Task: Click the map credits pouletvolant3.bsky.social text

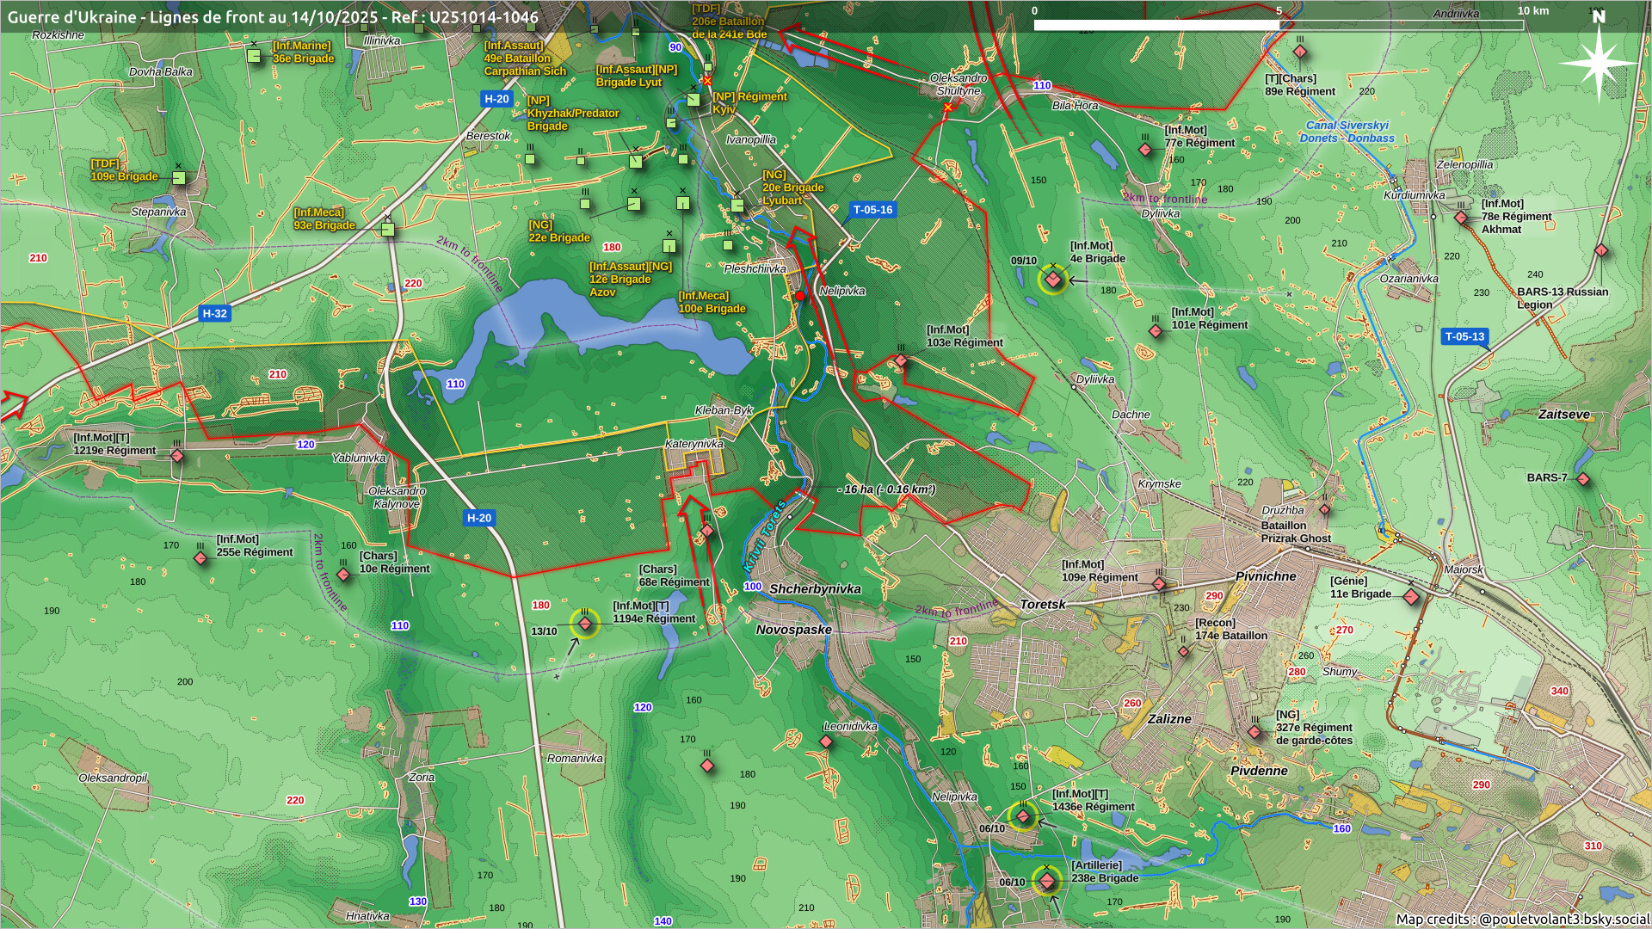Action: (x=1522, y=919)
